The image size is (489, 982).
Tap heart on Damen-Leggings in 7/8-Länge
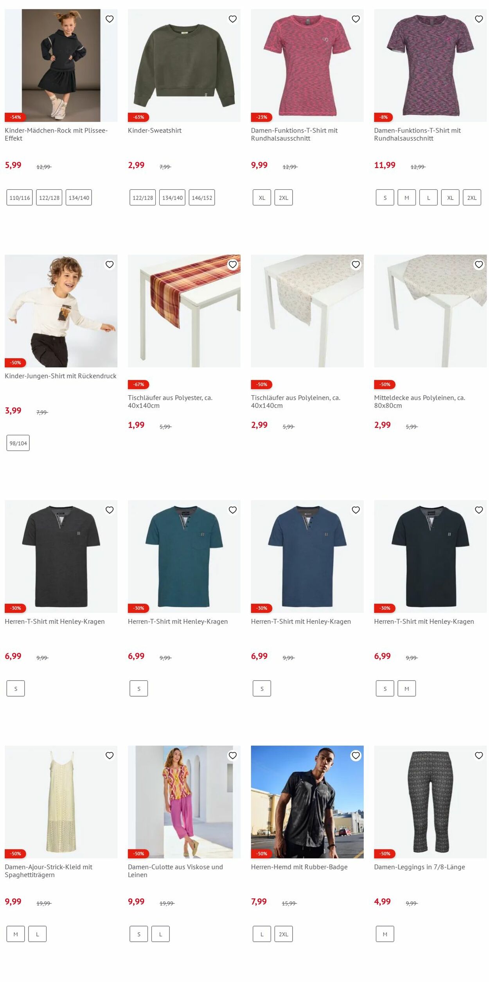(x=479, y=755)
